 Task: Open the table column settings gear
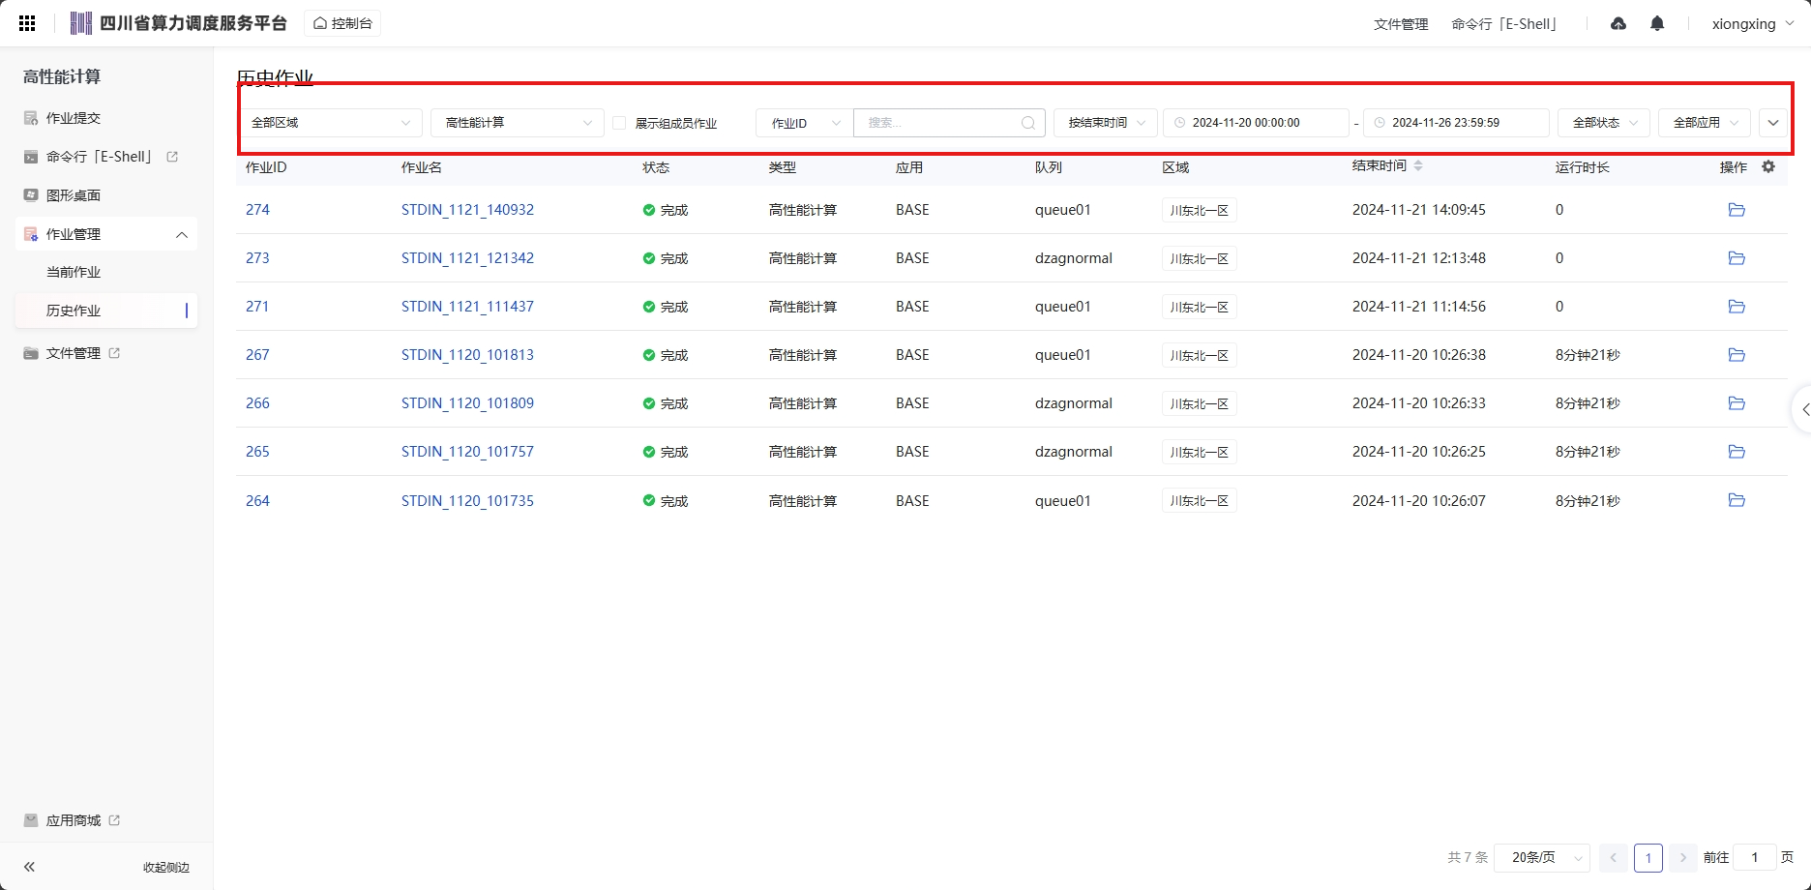click(1768, 166)
